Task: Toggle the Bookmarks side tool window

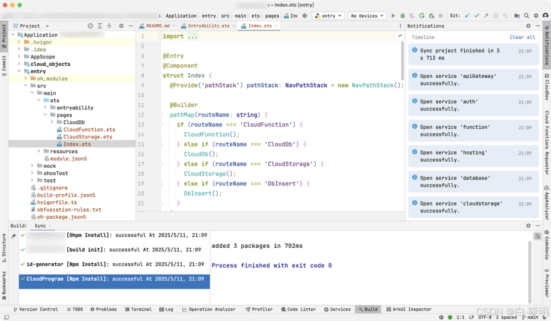Action: (x=4, y=285)
